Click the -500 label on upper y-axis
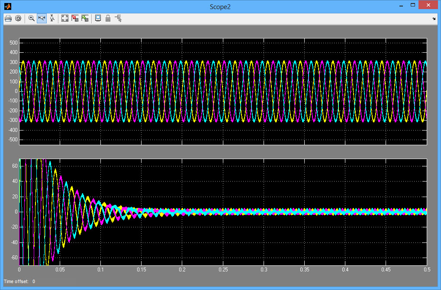This screenshot has height=290, width=441. coord(13,140)
